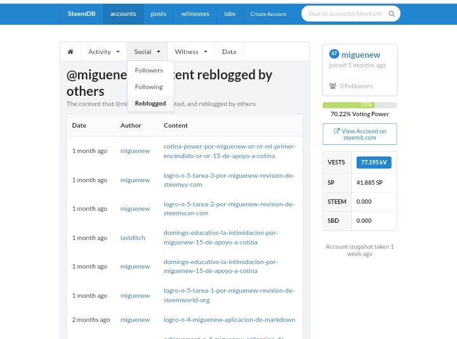Open the Data tab
This screenshot has width=457, height=339.
coord(229,51)
